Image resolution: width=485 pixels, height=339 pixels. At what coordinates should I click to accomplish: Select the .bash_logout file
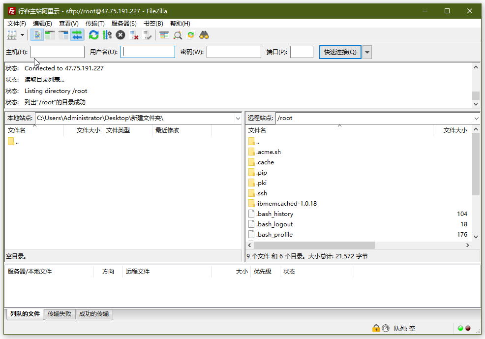(271, 224)
